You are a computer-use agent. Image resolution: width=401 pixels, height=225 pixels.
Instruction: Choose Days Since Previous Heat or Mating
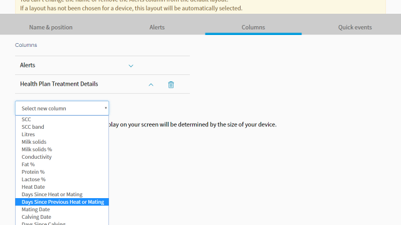pyautogui.click(x=62, y=202)
